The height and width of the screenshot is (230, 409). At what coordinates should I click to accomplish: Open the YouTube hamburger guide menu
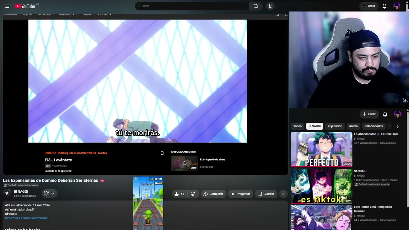tap(7, 6)
